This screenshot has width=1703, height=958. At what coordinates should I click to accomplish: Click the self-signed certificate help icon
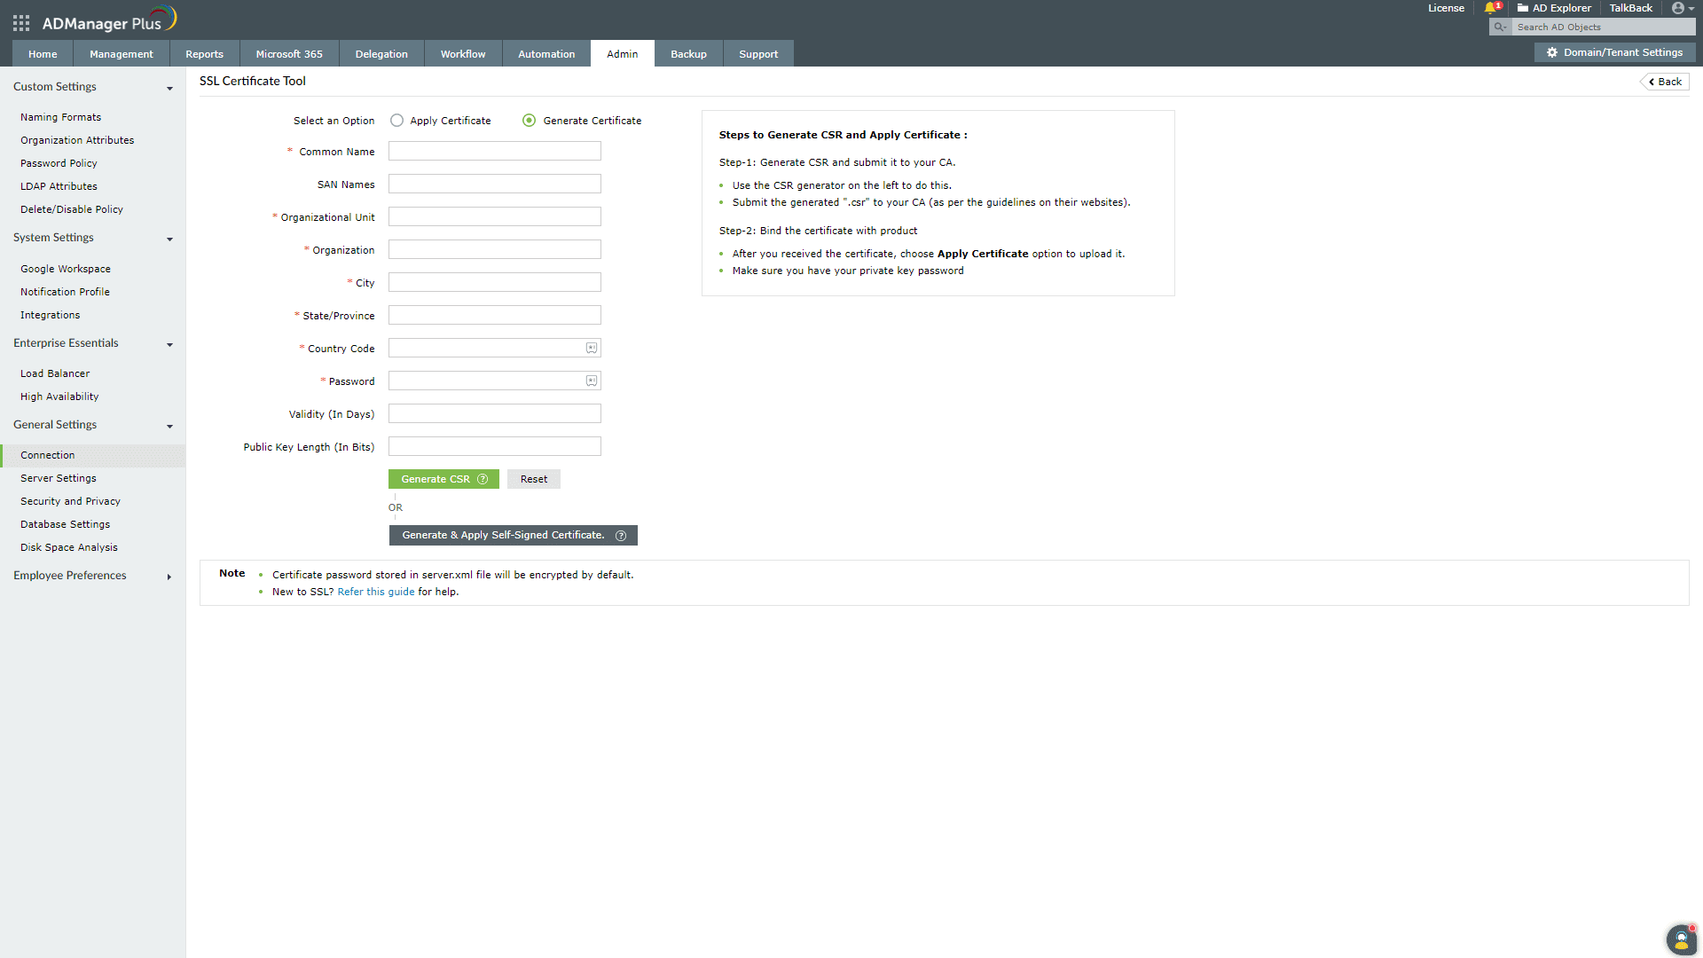click(621, 536)
